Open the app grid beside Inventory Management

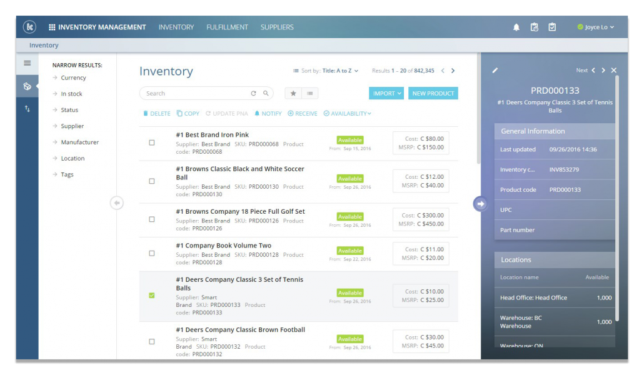click(x=52, y=27)
